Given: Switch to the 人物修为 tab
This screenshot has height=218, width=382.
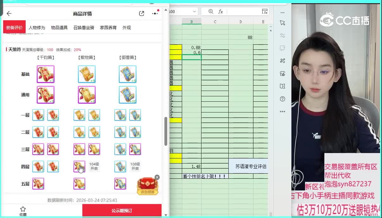Looking at the screenshot, I should click(x=37, y=28).
